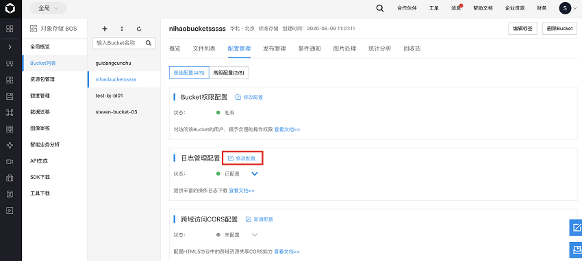The width and height of the screenshot is (582, 261).
Task: Open the 全局 region dropdown
Action: pos(48,8)
